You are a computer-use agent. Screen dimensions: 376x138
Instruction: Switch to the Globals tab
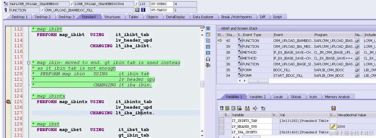pyautogui.click(x=296, y=97)
